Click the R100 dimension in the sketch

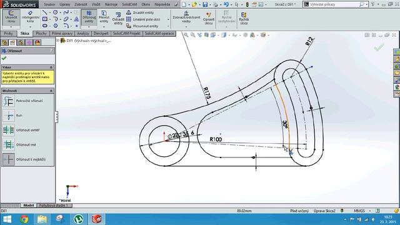216,139
